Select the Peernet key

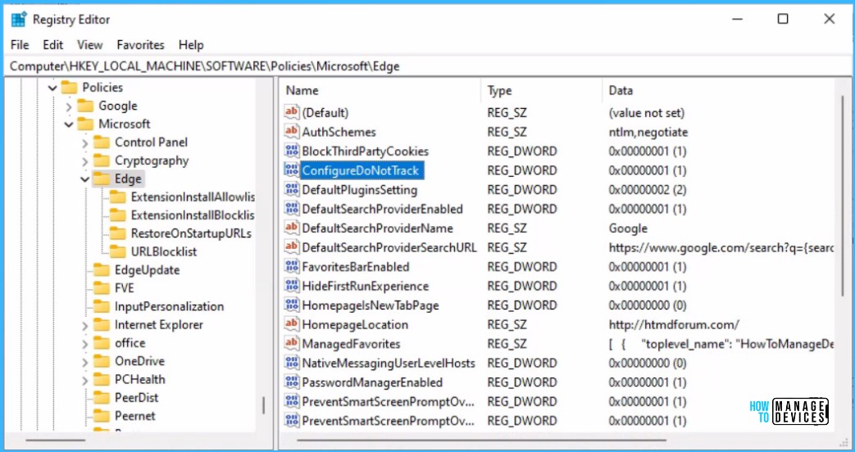coord(134,415)
